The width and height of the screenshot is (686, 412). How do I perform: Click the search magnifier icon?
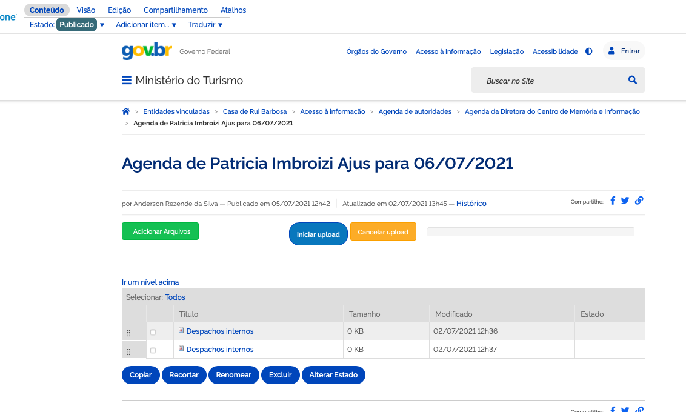[633, 80]
